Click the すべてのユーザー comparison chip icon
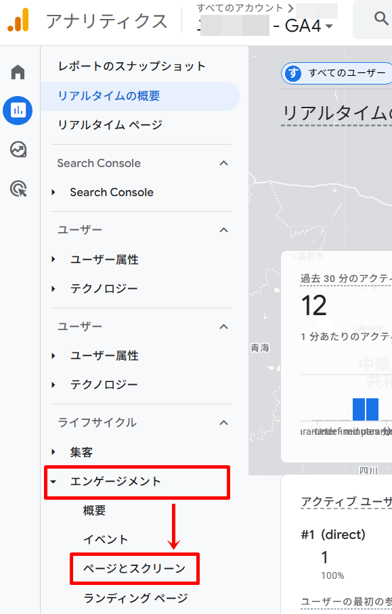This screenshot has height=614, width=392. [293, 73]
